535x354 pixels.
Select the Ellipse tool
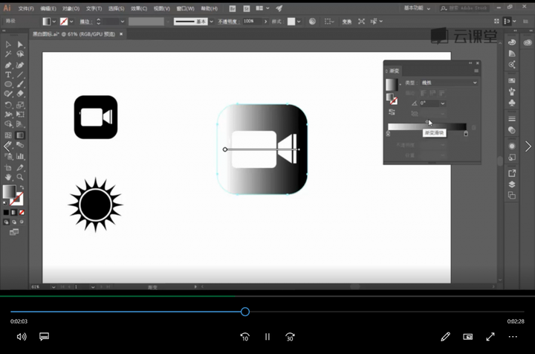[x=8, y=84]
